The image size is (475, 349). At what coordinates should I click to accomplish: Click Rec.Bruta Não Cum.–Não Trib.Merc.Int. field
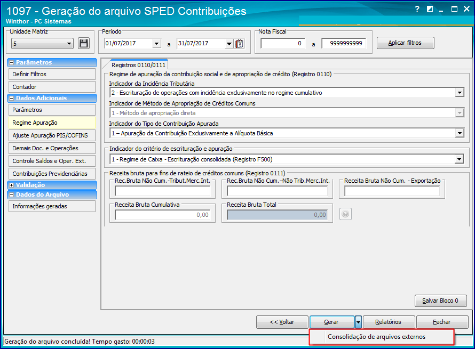[x=277, y=191]
